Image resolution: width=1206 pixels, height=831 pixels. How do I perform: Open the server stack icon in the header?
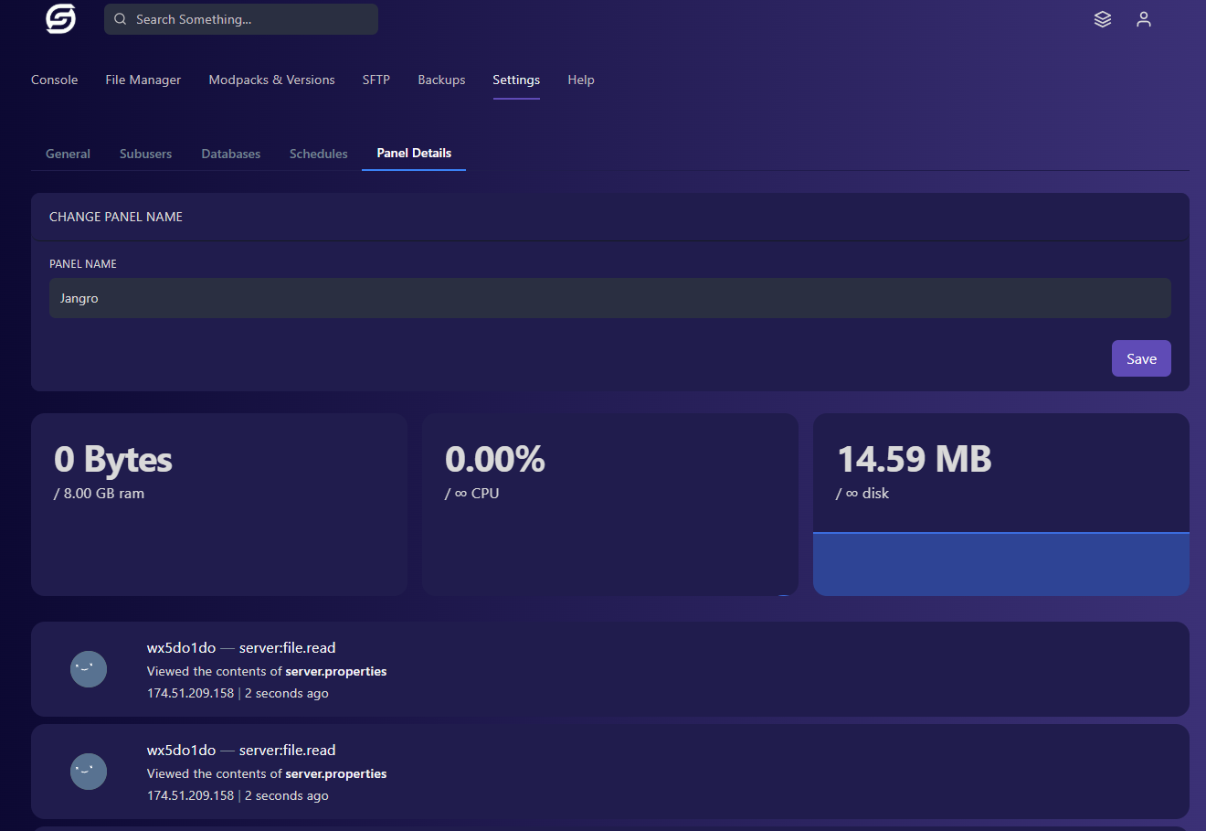(1102, 19)
